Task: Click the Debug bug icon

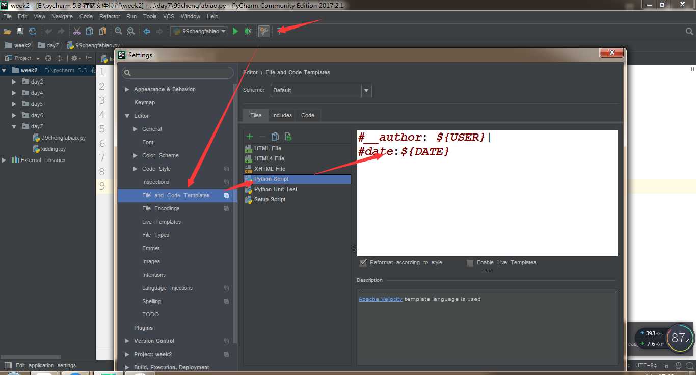Action: (x=248, y=31)
